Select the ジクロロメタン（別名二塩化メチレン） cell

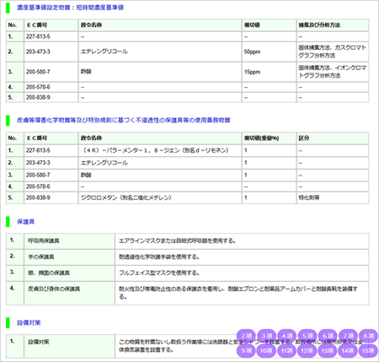click(160, 197)
